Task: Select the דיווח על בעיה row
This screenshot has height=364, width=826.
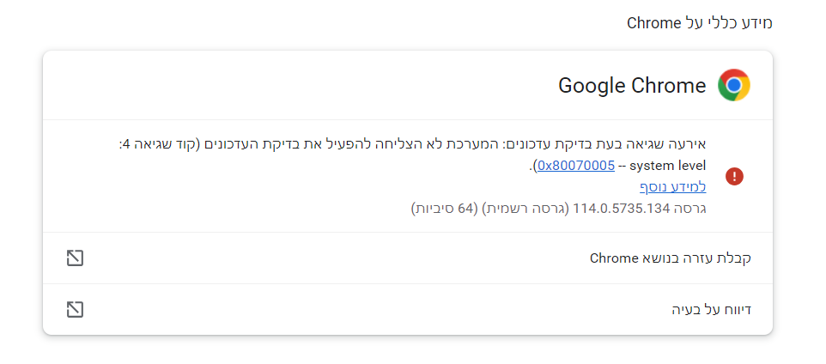Action: coord(408,309)
